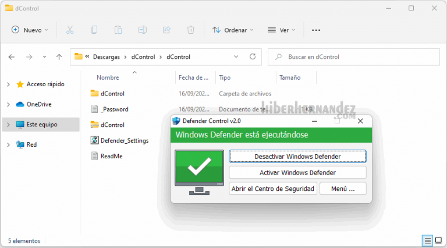Click the Paste clipboard icon
Screen dimensions: 447x248
(118, 30)
